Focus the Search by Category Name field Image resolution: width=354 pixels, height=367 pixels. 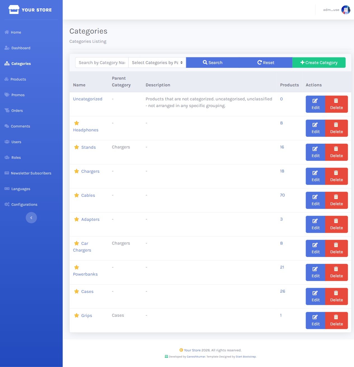(102, 63)
